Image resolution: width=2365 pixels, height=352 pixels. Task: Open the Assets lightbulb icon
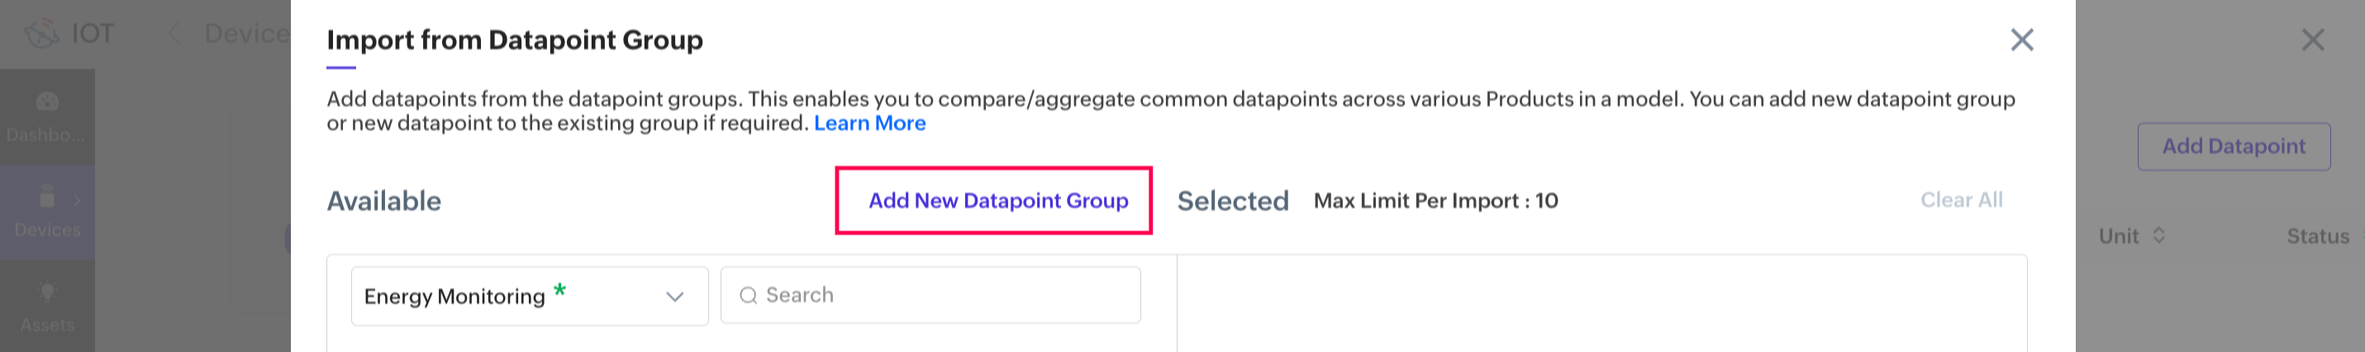[47, 293]
